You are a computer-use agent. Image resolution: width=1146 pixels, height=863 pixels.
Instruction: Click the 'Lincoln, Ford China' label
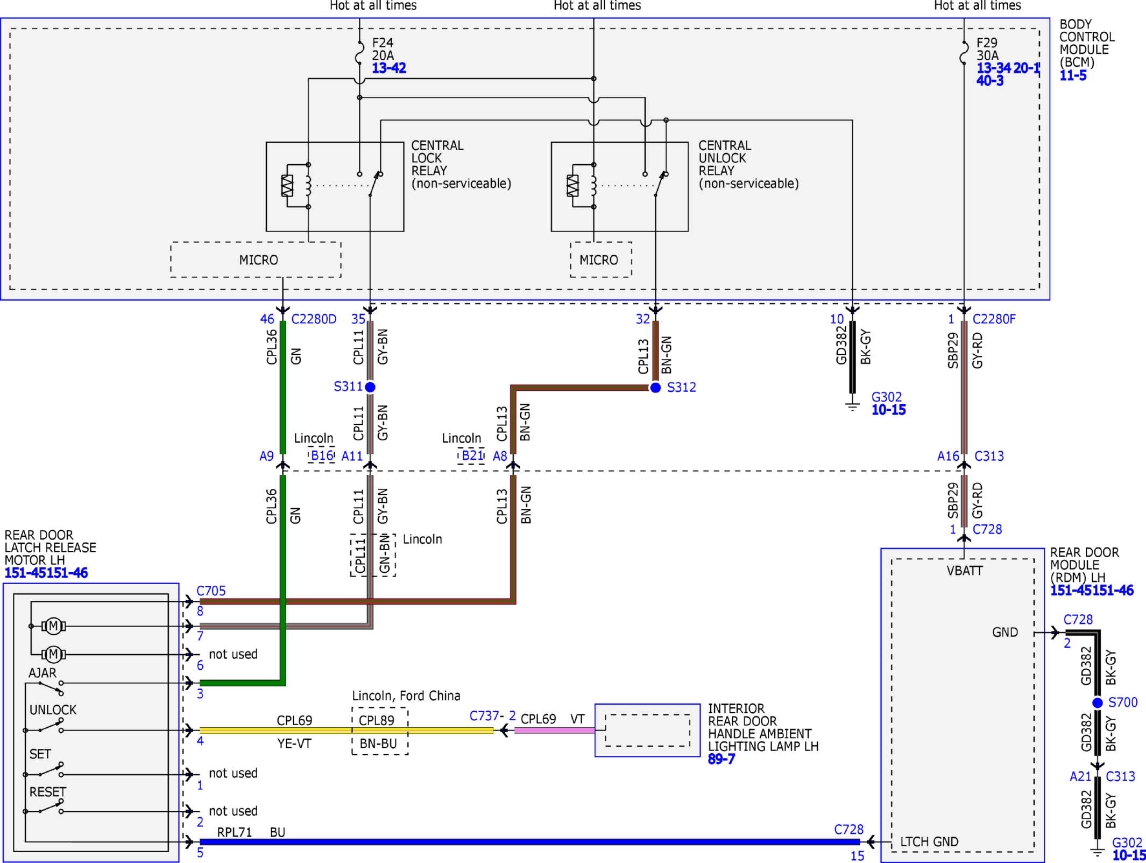tap(406, 696)
